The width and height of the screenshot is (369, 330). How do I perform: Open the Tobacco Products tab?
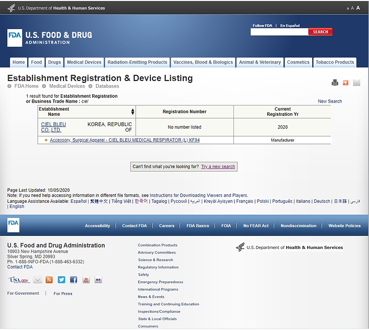click(x=335, y=62)
